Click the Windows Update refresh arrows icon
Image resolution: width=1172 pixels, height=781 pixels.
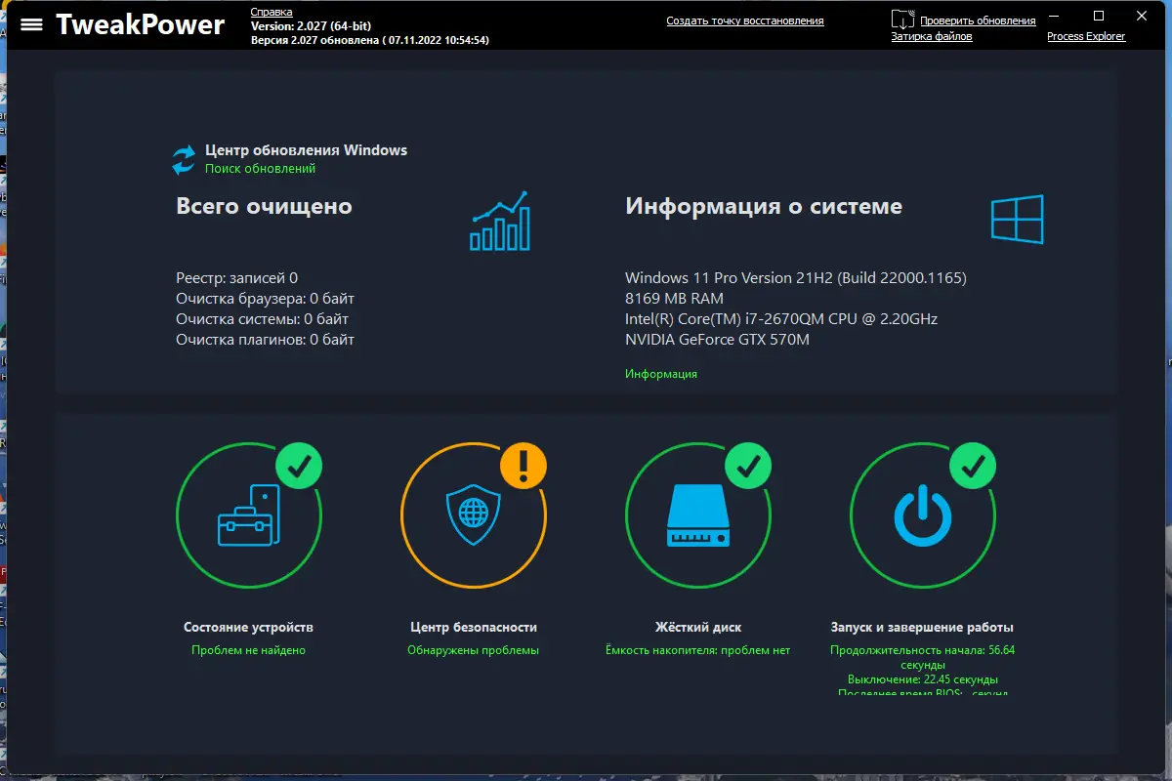click(184, 159)
